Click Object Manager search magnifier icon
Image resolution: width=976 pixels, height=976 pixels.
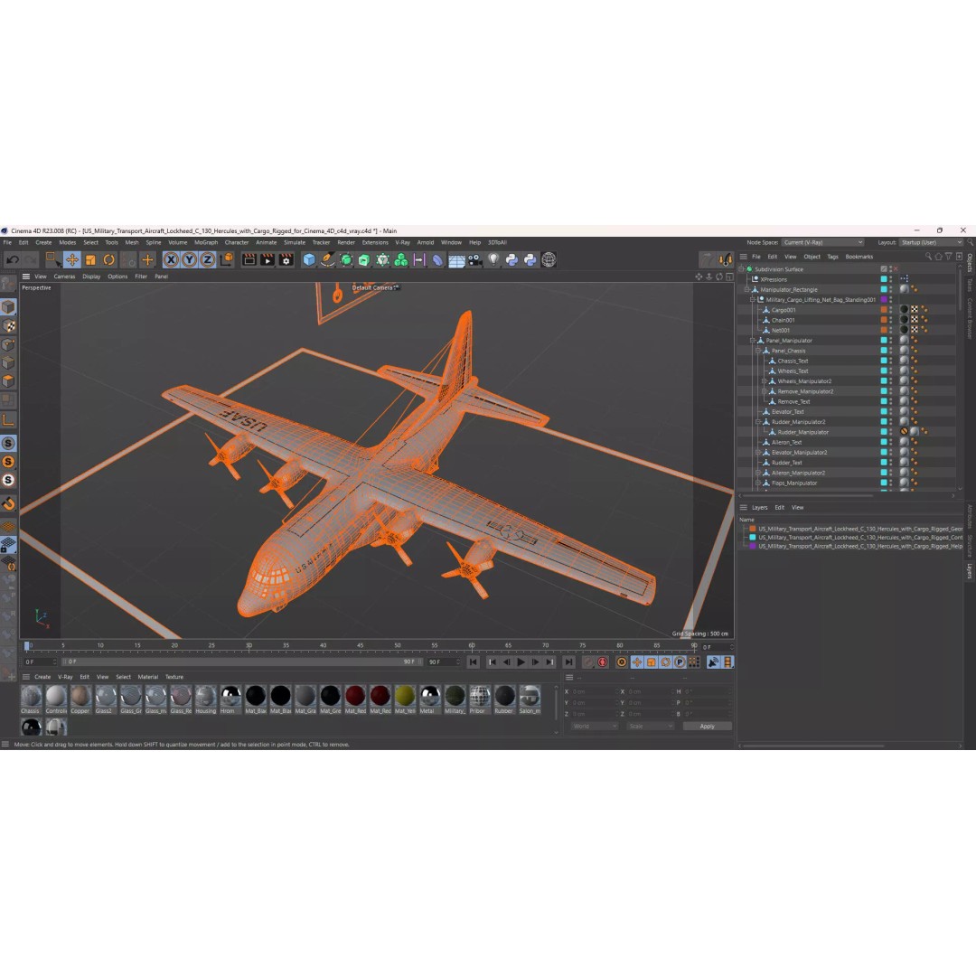tap(928, 257)
